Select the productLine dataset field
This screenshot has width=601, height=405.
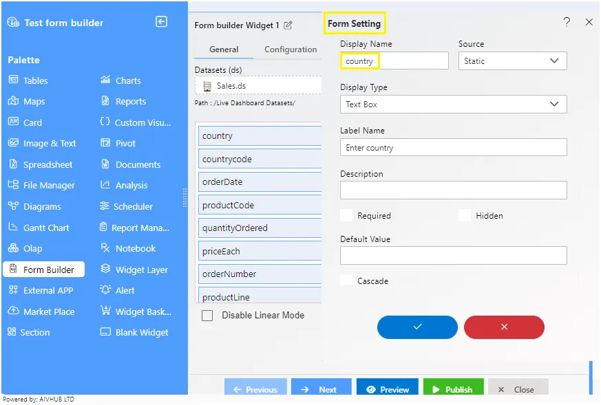[x=260, y=296]
